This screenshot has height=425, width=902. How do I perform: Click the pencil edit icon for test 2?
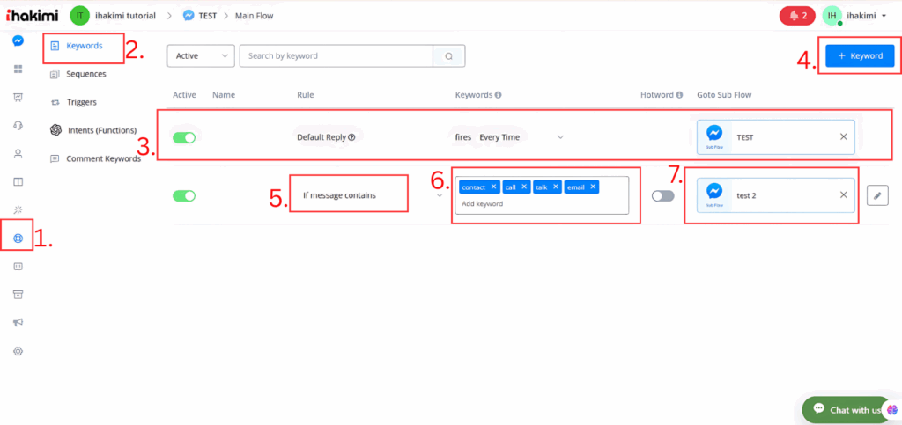tap(877, 195)
